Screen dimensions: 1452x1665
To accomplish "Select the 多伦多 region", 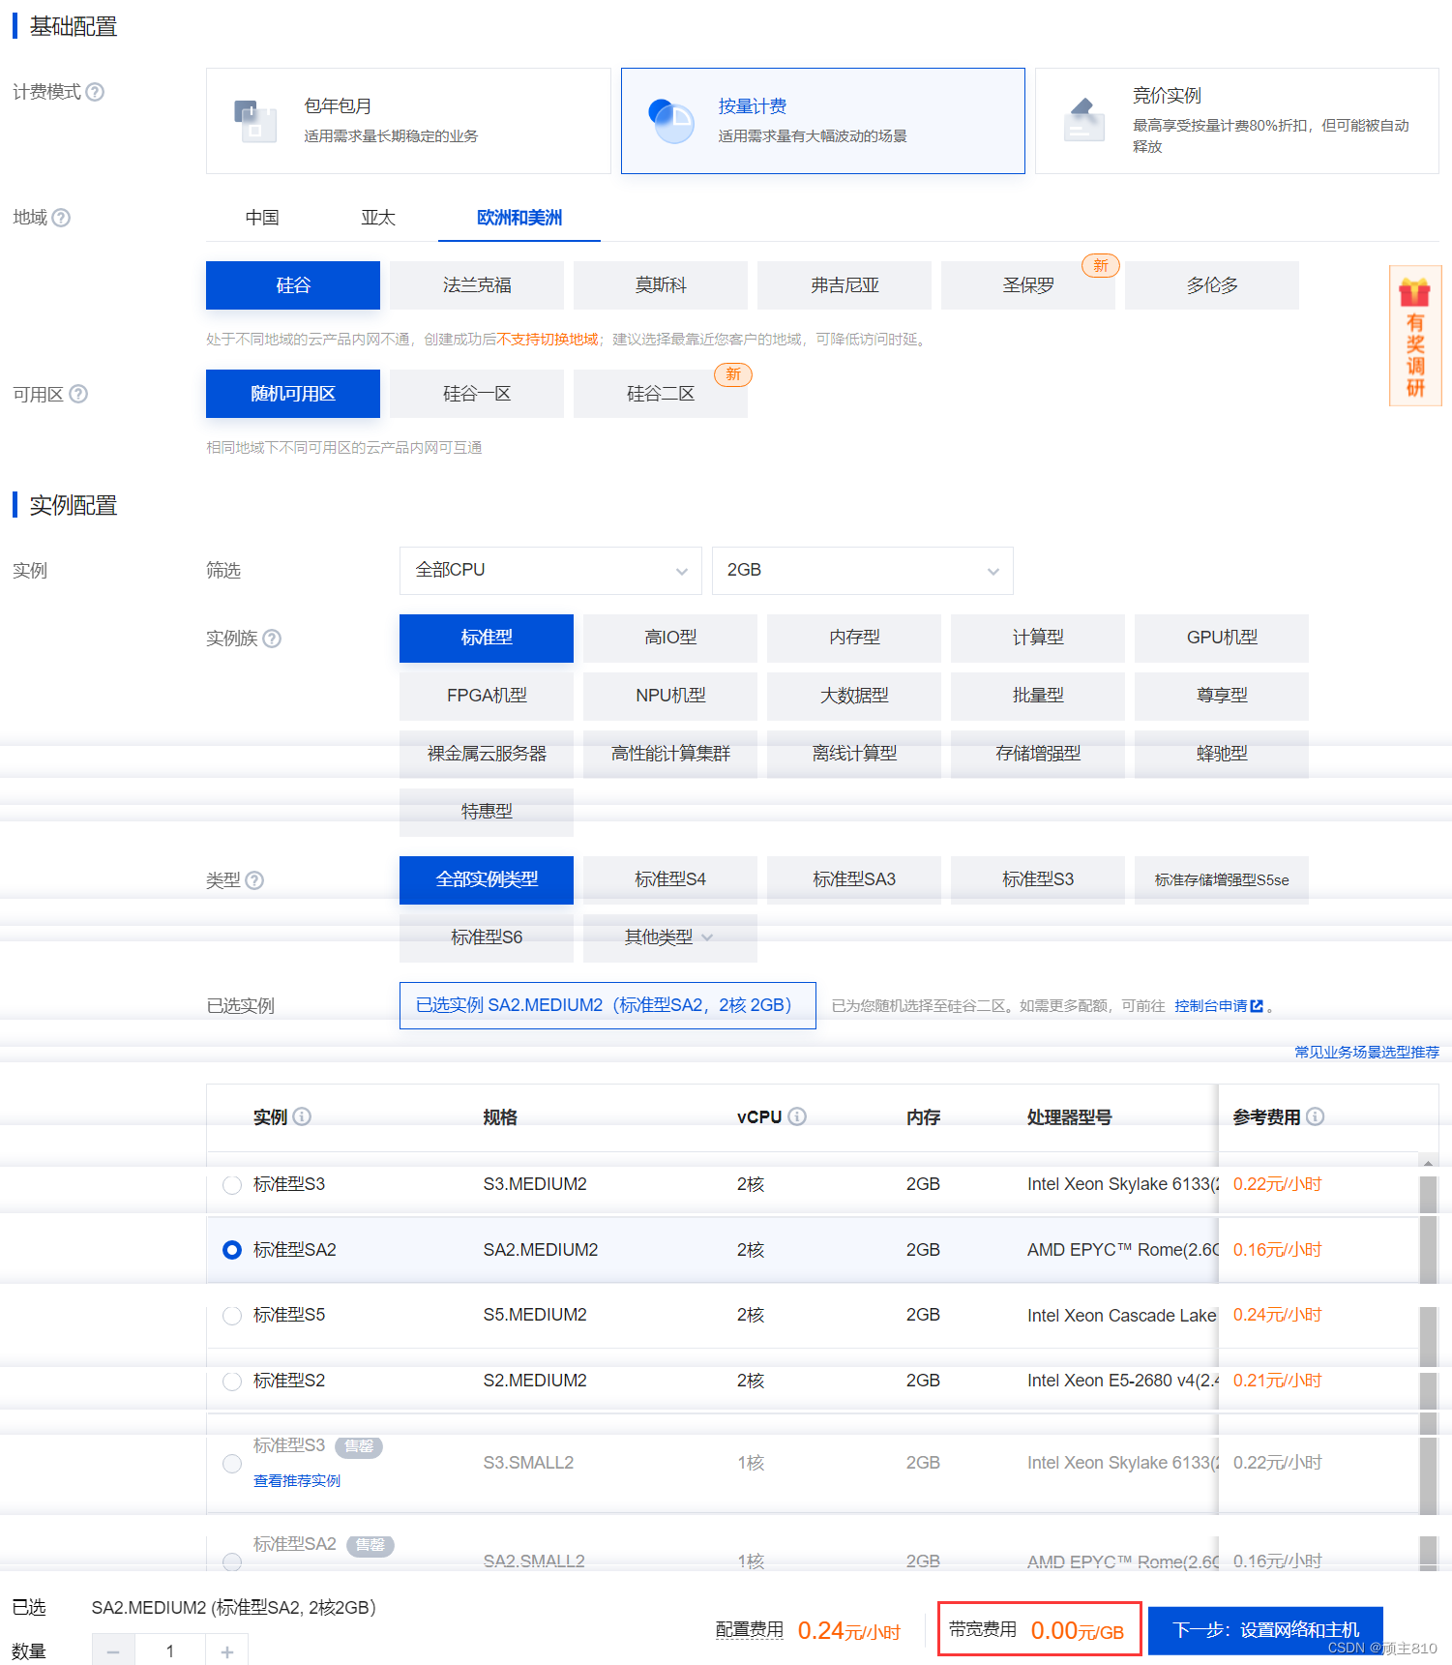I will coord(1212,285).
